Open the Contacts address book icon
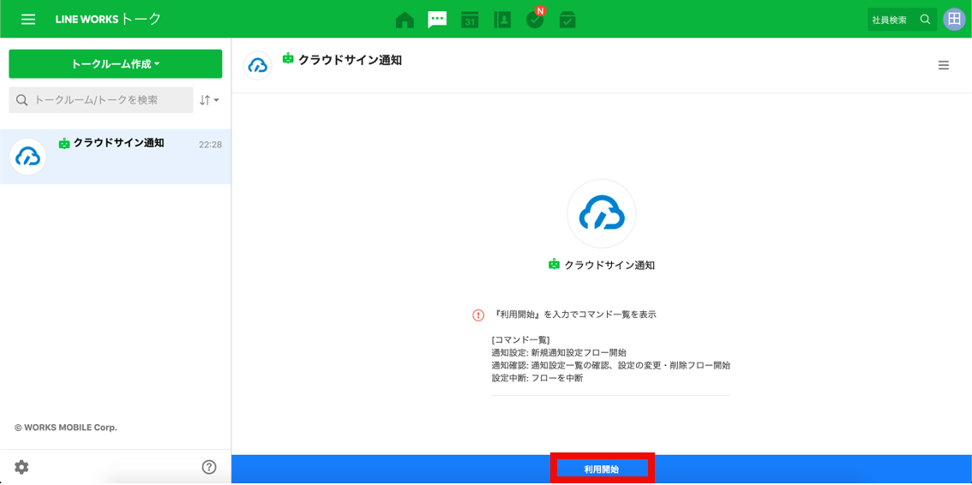This screenshot has height=485, width=972. coord(502,20)
